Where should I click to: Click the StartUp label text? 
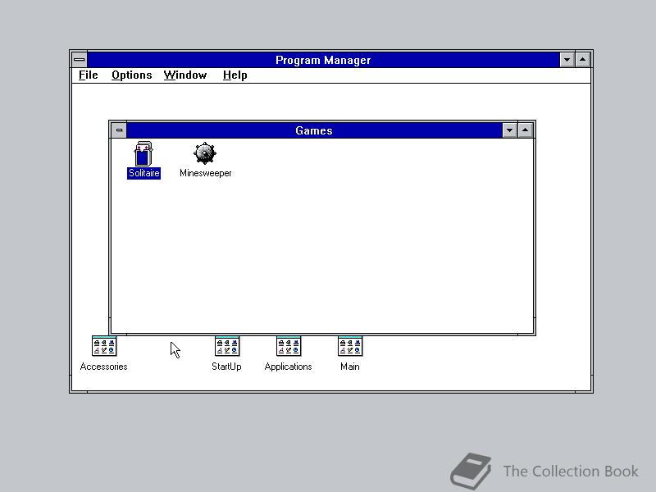tap(226, 367)
